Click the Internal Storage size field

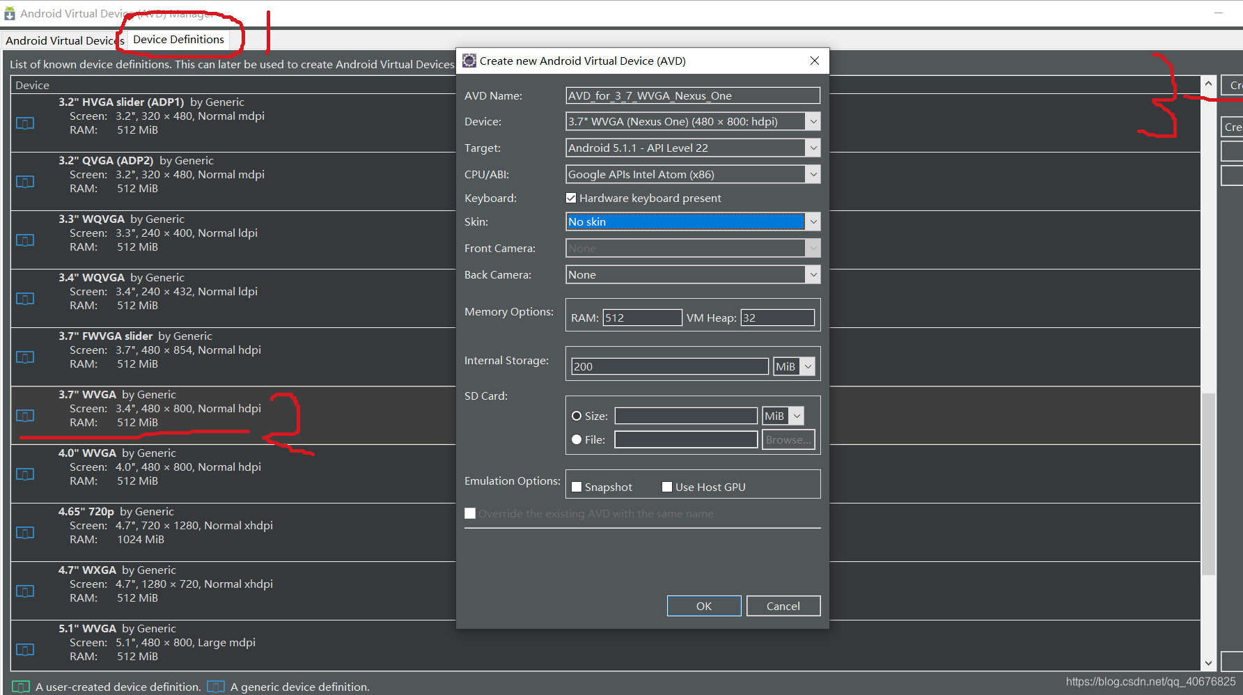(x=670, y=366)
